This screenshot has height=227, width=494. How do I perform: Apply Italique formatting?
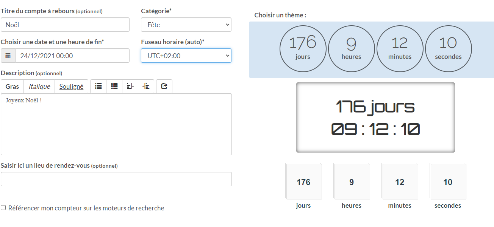39,86
